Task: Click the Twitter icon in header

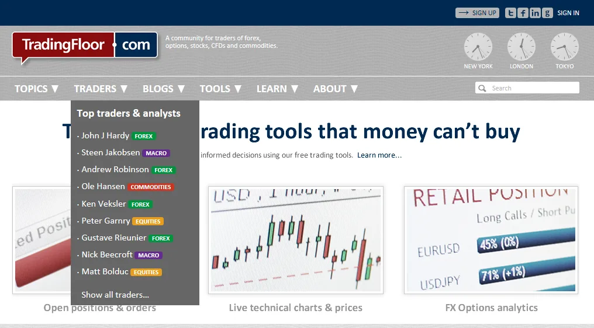Action: [x=510, y=13]
